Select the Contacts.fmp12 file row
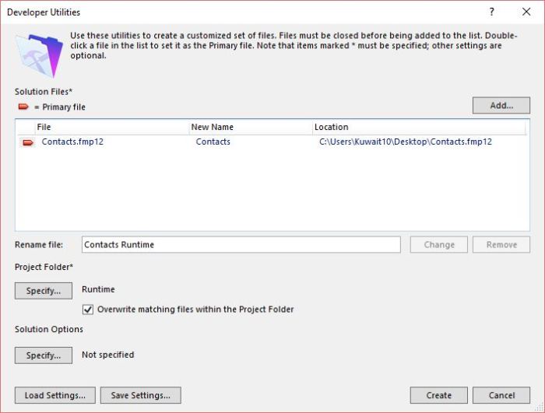 272,142
